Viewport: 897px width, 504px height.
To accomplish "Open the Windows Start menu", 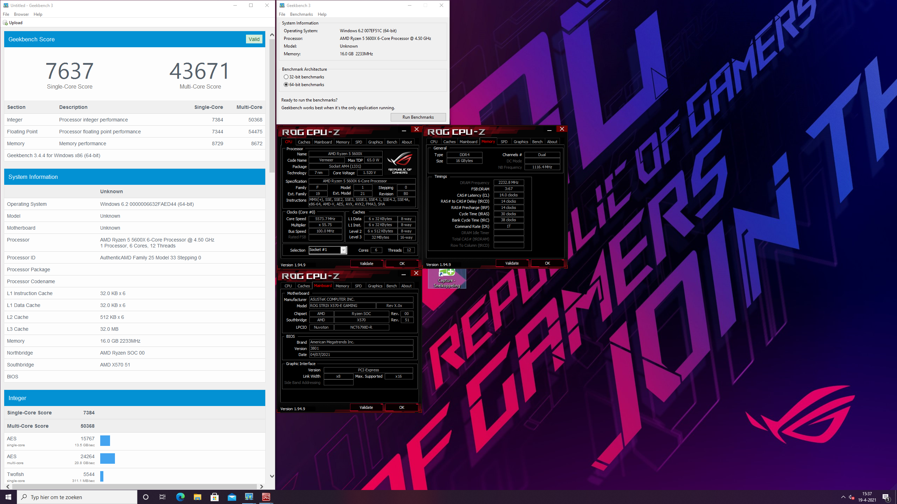I will point(8,497).
